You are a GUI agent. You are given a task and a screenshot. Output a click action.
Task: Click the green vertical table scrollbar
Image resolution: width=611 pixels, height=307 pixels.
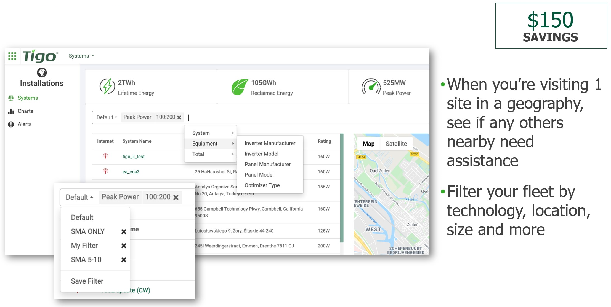pos(342,187)
